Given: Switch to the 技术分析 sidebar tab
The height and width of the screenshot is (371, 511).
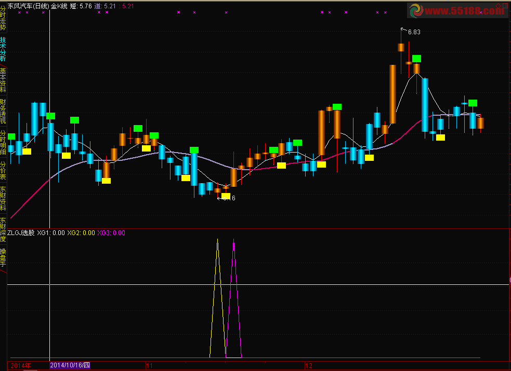Looking at the screenshot, I should click(3, 49).
